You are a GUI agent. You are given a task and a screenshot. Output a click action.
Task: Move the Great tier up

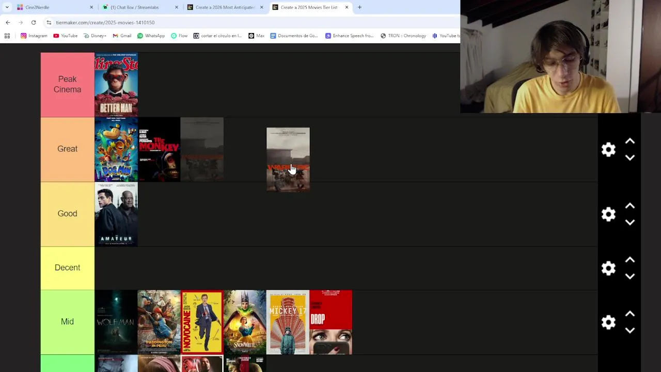click(630, 141)
